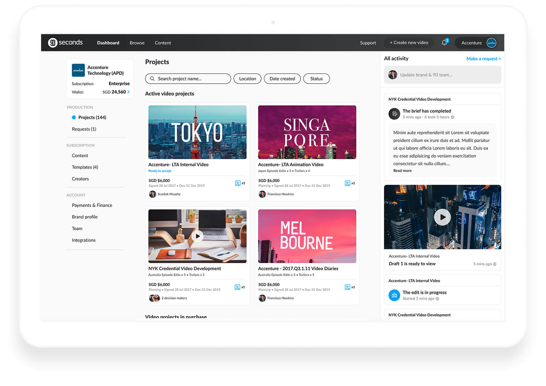
Task: Click the 90 seconds logo
Action: coord(65,42)
